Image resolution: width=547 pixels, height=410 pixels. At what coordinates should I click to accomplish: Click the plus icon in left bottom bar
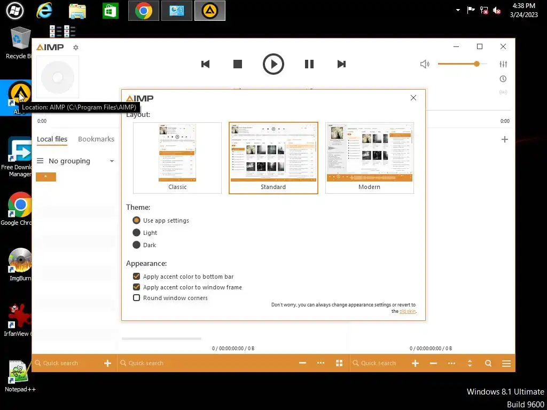click(107, 363)
